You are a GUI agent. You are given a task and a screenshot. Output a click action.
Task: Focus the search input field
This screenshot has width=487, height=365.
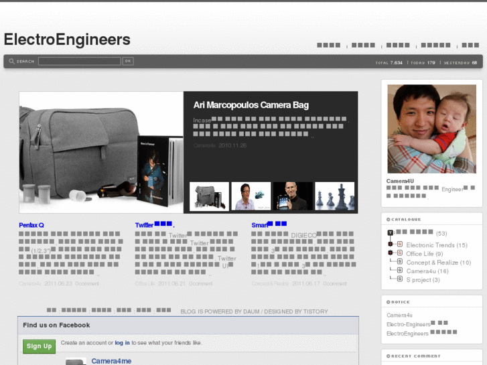coord(80,61)
